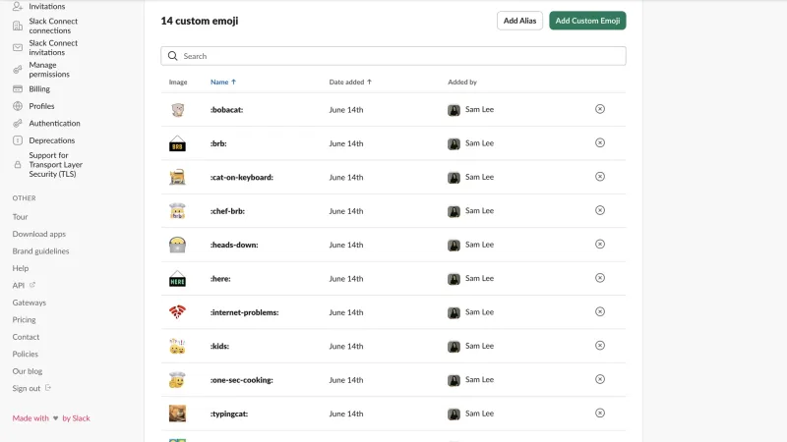The width and height of the screenshot is (787, 442).
Task: Open the Billing page
Action: [x=39, y=88]
